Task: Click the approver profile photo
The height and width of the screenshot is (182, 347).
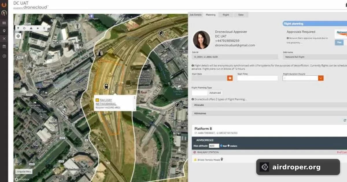Action: click(202, 40)
